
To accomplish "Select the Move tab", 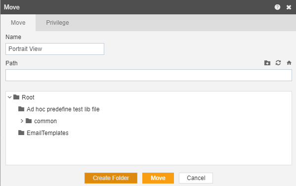I will pos(18,23).
